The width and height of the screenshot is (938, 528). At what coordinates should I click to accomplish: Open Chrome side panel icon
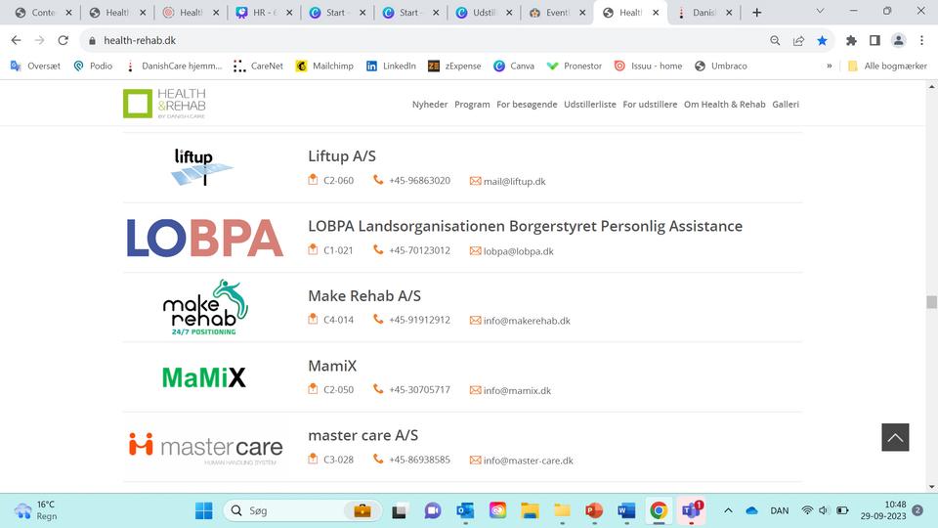874,40
